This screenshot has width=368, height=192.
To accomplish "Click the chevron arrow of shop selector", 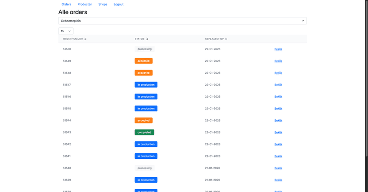I will tap(302, 21).
